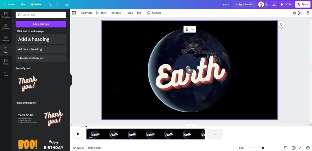Toggle the lock icon for the element

[x=308, y=13]
